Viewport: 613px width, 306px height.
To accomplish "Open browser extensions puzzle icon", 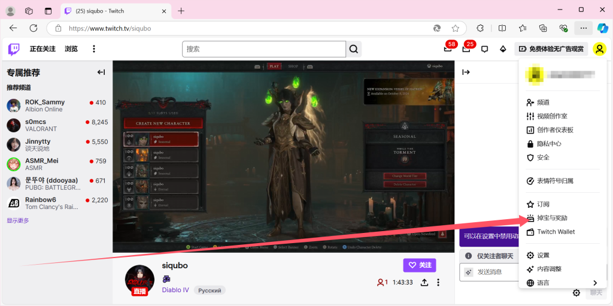I will [481, 28].
